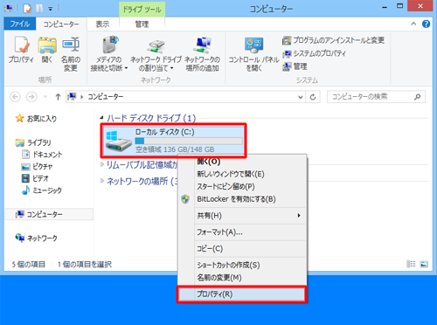Collapse the ハードディスクドライブ group
Screen dimensions: 437x325
101,118
